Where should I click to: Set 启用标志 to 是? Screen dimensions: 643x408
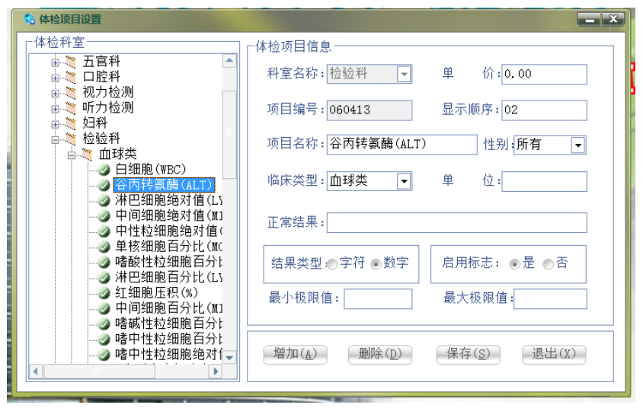(514, 264)
